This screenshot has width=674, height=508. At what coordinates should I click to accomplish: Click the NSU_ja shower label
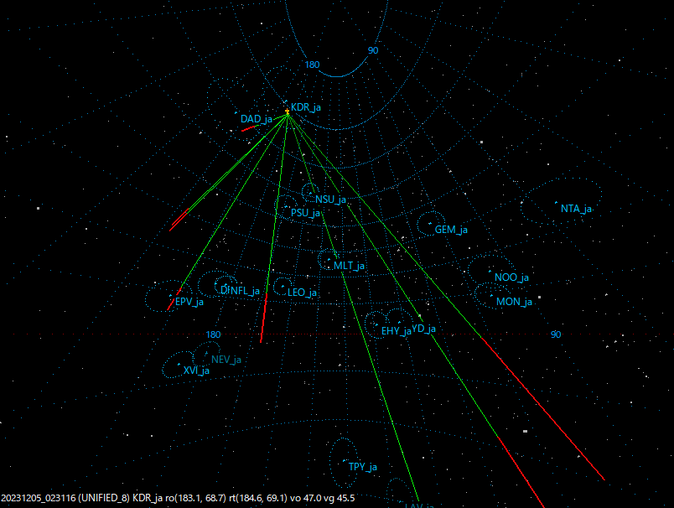(x=330, y=200)
